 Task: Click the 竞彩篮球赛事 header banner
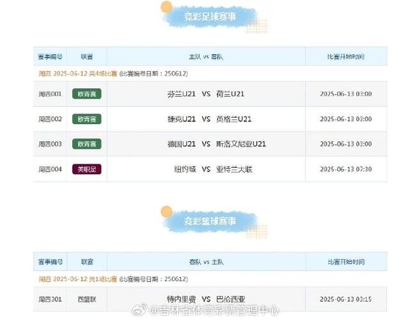click(210, 221)
